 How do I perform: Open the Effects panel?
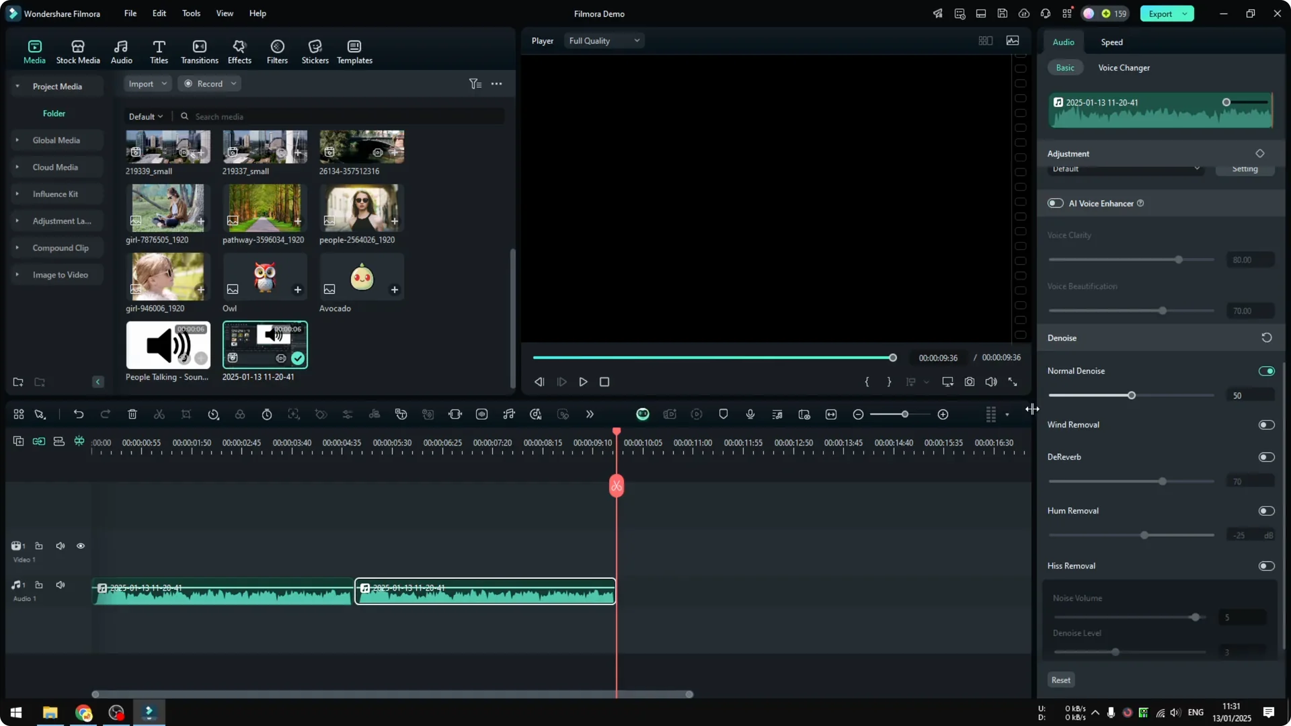(239, 52)
